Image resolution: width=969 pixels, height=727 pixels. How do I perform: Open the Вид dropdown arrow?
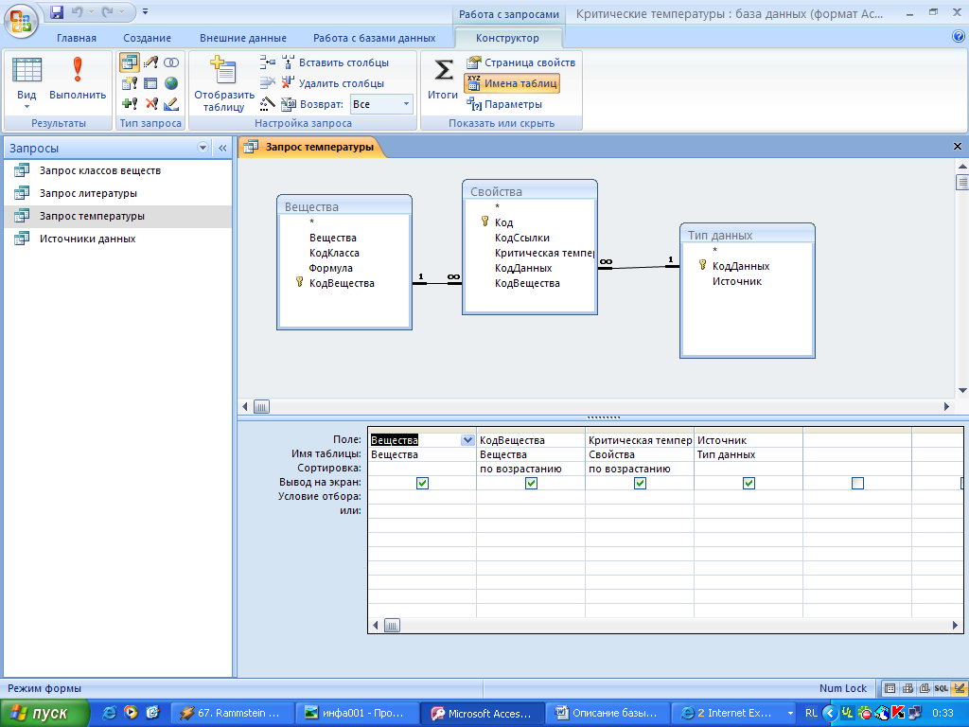26,107
